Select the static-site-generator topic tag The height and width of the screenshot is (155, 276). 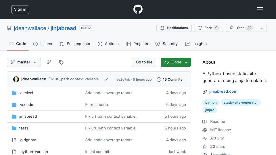(x=241, y=102)
